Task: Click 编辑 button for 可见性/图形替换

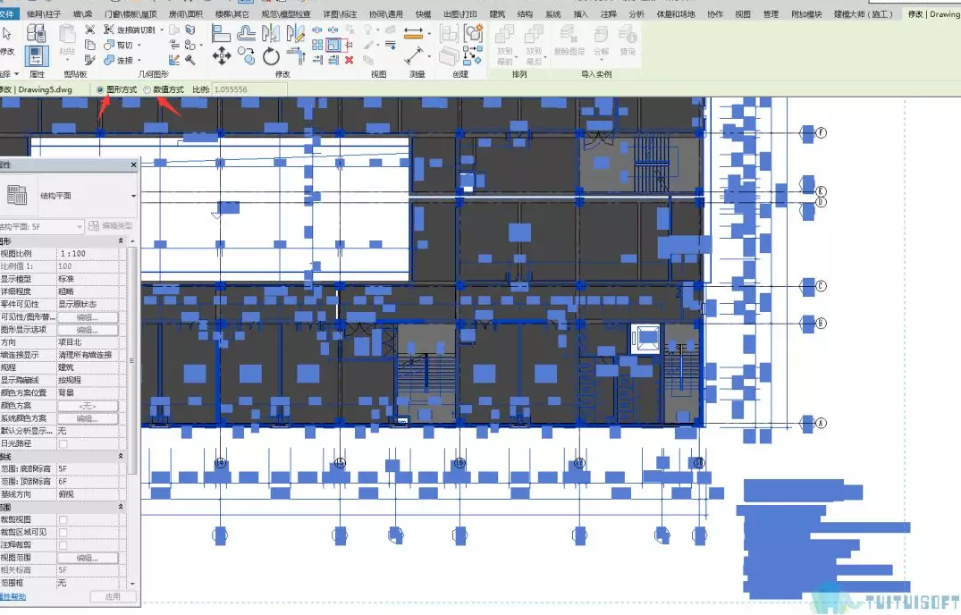Action: (x=88, y=317)
